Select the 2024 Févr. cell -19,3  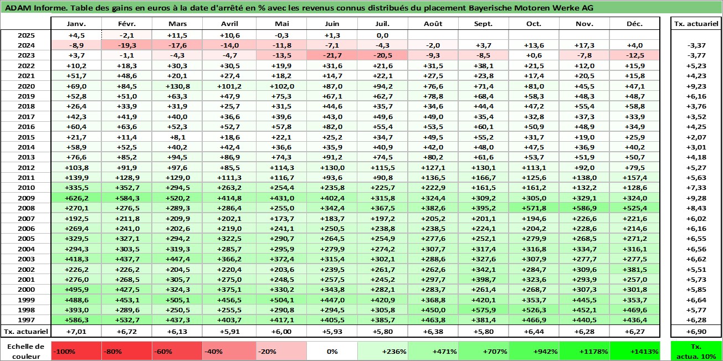[127, 45]
